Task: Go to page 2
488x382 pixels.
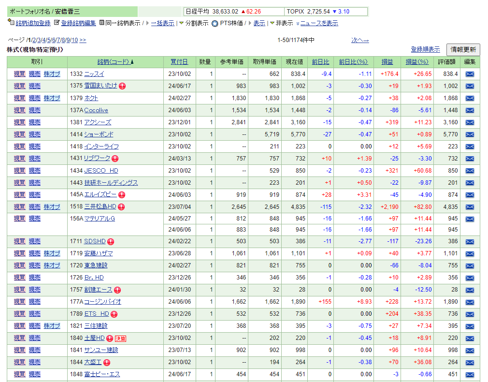Action: point(34,40)
